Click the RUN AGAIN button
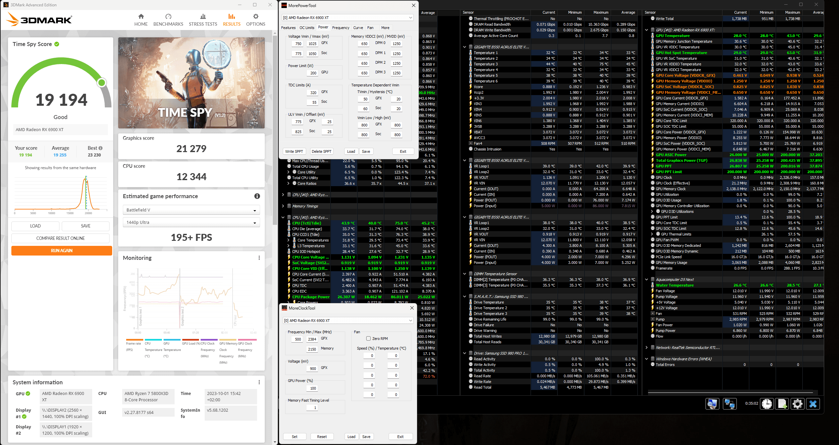This screenshot has height=445, width=839. click(x=61, y=251)
